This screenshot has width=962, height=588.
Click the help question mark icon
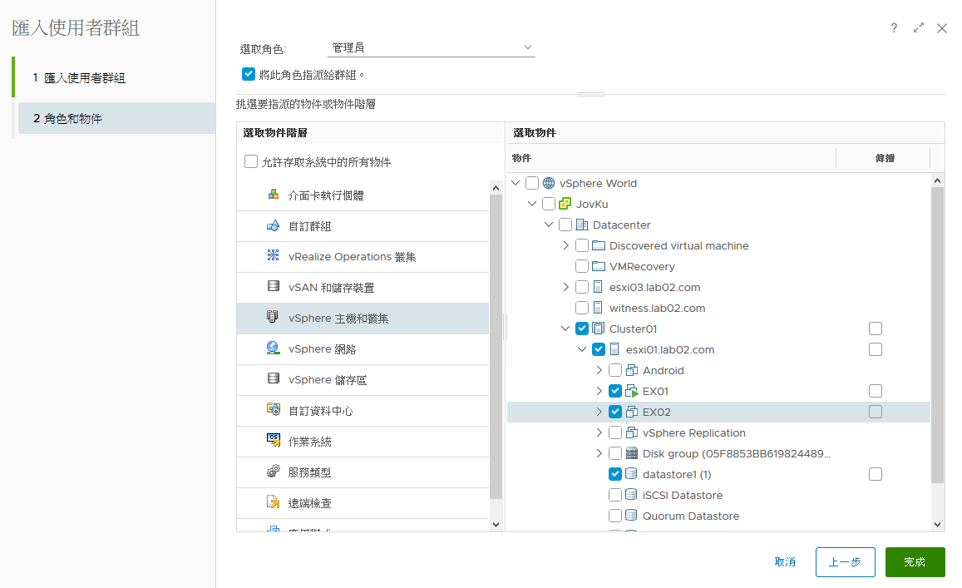pos(894,27)
